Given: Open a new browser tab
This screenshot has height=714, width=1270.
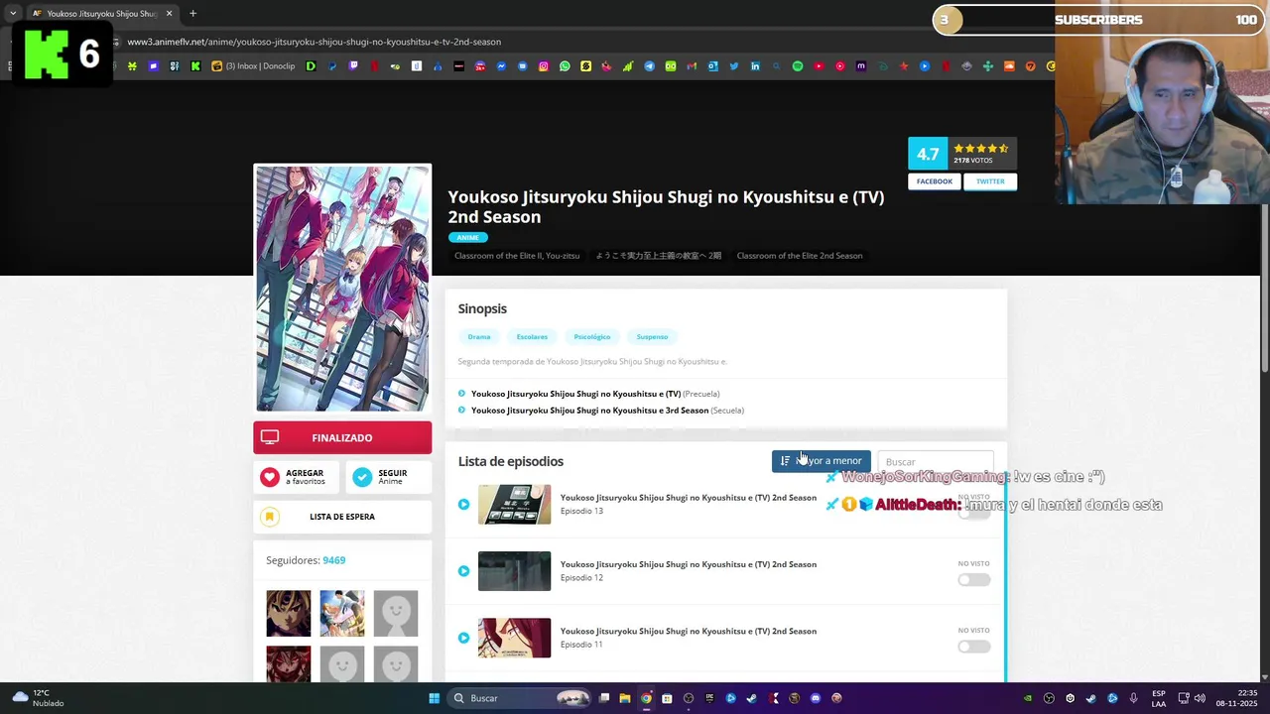Looking at the screenshot, I should click(192, 14).
